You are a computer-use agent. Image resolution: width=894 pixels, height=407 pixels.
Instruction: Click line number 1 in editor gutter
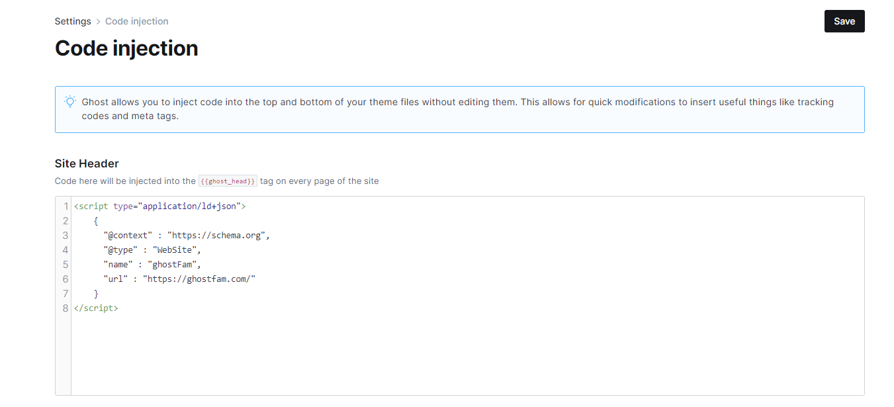pos(66,206)
